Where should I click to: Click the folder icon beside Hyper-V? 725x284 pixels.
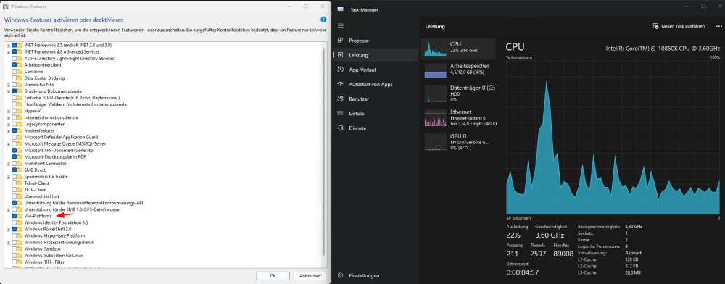coord(20,111)
